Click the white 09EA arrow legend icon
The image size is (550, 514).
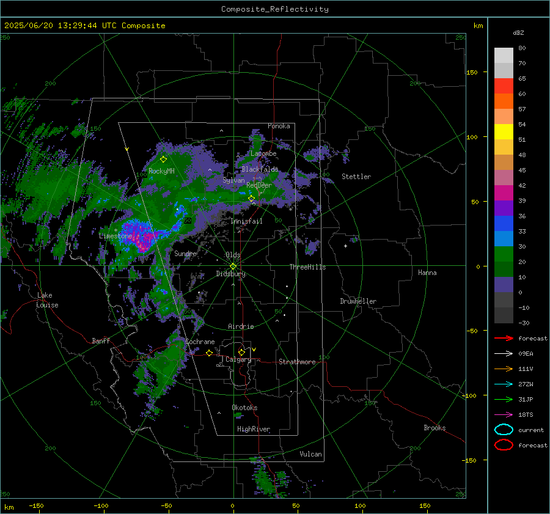pyautogui.click(x=504, y=354)
